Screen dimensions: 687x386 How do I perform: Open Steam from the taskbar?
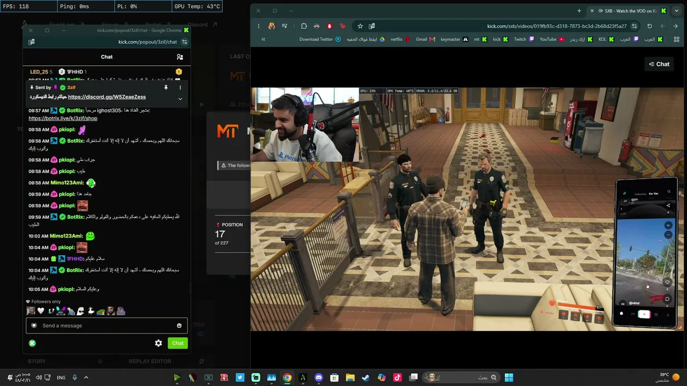(x=366, y=377)
